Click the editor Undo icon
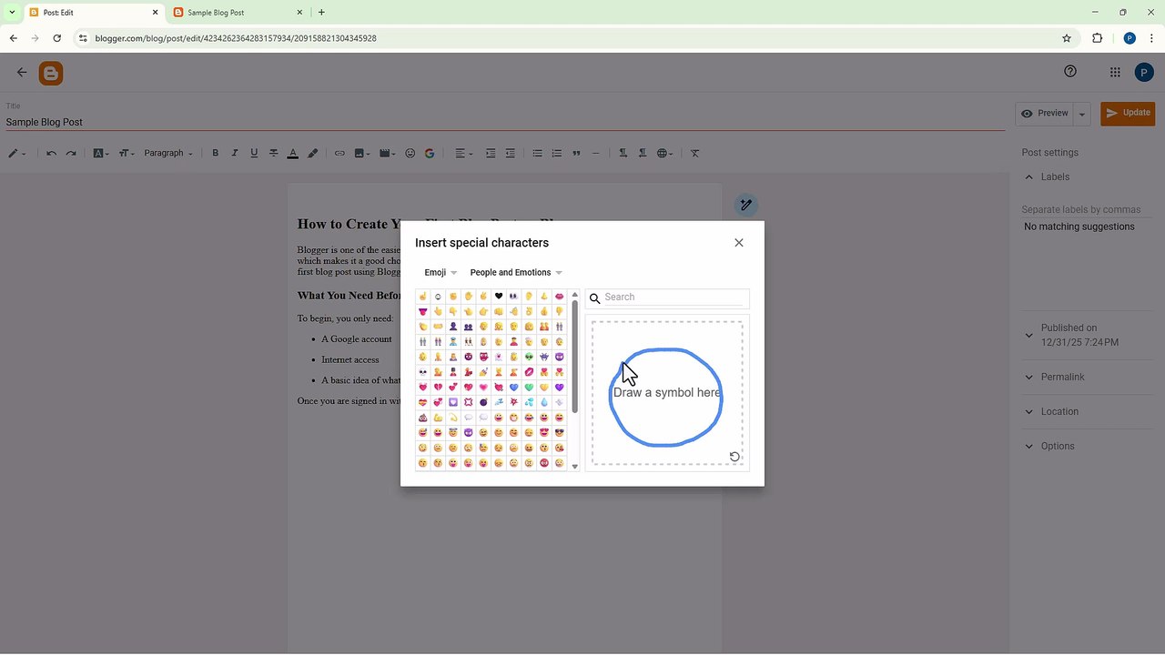1165x655 pixels. (x=51, y=153)
